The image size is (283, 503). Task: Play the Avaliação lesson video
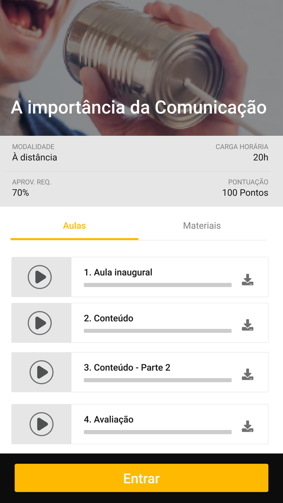pyautogui.click(x=42, y=424)
